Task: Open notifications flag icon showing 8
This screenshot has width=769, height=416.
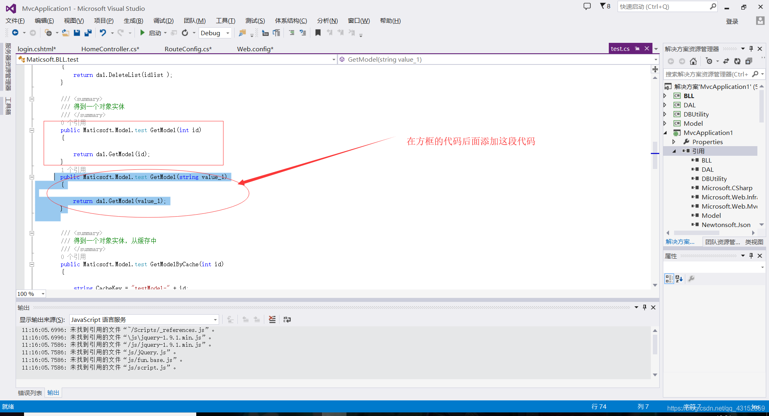Action: coord(605,6)
